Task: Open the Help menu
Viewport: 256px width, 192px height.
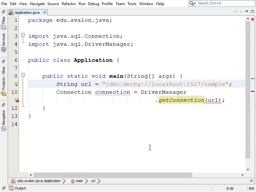Action: [160, 4]
